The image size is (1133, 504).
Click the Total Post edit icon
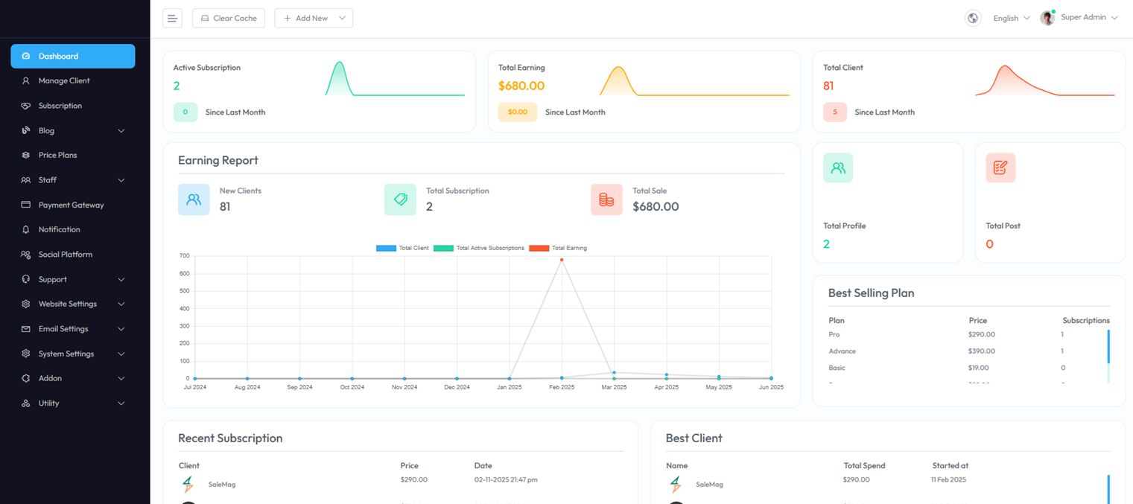[1000, 168]
